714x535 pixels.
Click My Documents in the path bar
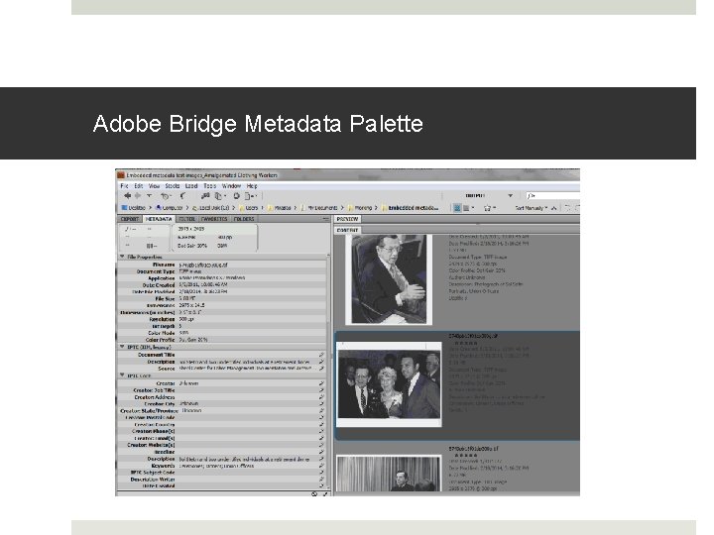pos(319,208)
